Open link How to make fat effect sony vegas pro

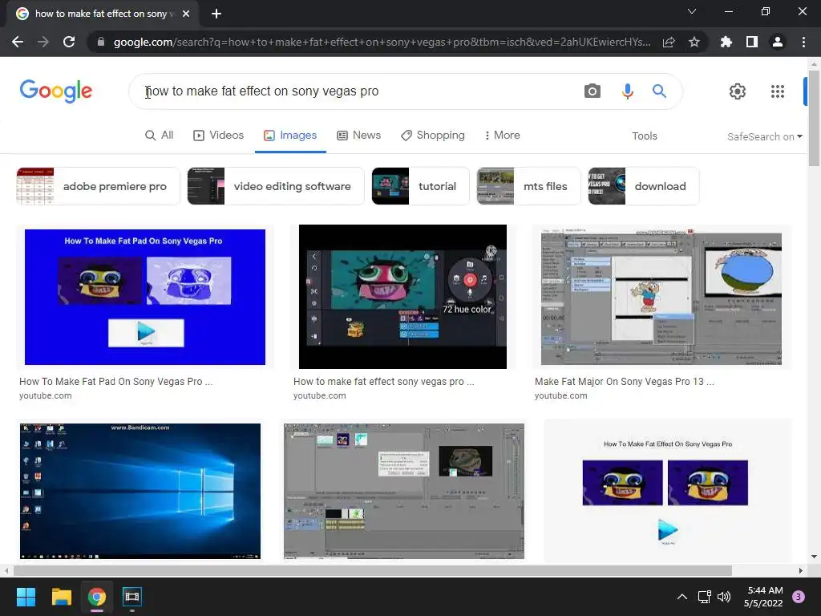pyautogui.click(x=384, y=381)
